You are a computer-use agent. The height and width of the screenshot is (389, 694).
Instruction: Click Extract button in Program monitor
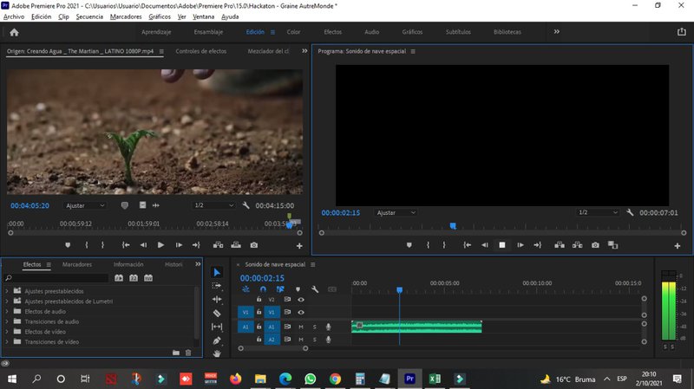click(577, 245)
